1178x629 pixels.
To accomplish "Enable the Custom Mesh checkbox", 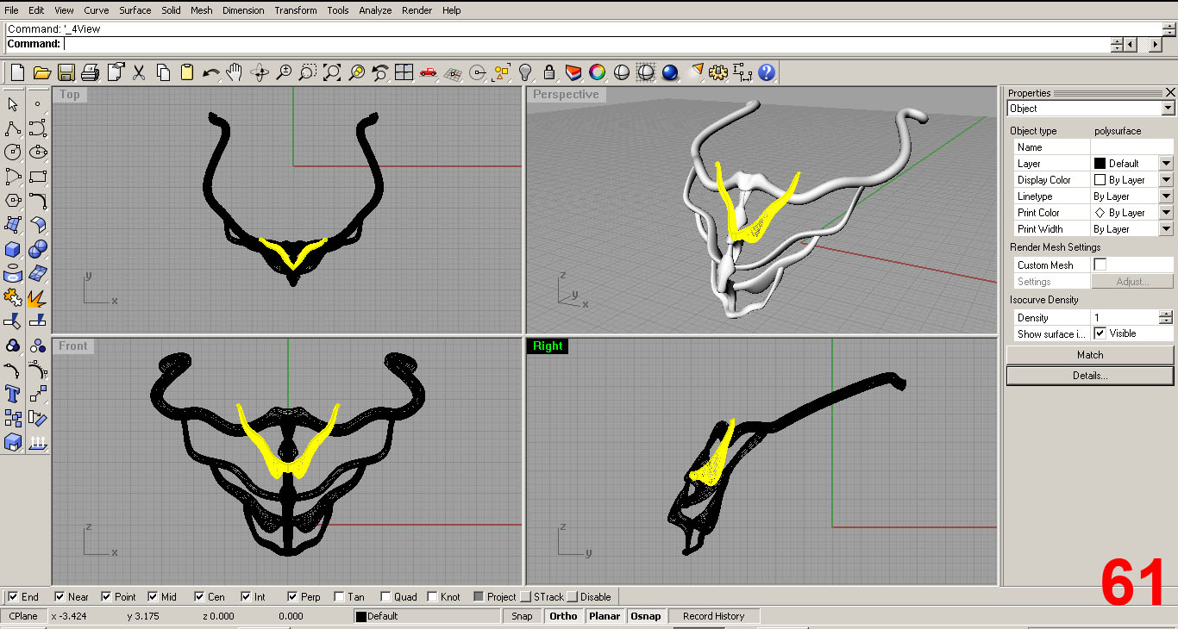I will 1100,265.
